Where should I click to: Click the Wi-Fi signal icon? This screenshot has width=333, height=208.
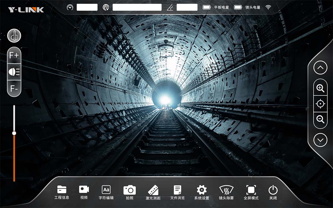pyautogui.click(x=268, y=7)
